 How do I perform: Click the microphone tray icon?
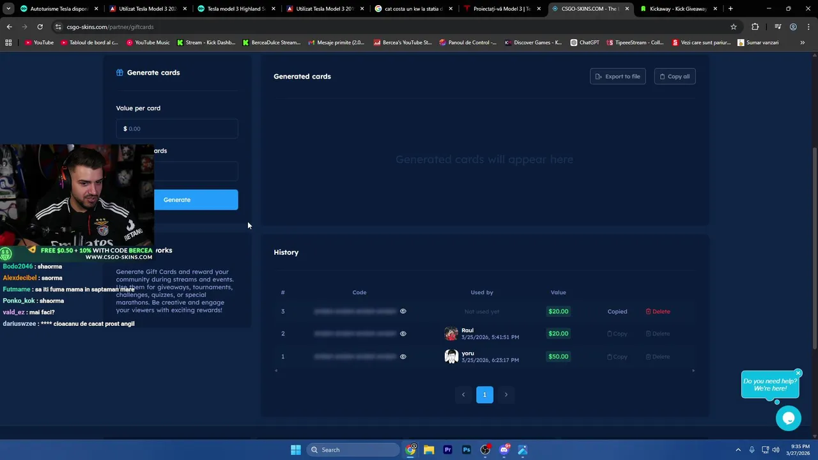point(752,450)
